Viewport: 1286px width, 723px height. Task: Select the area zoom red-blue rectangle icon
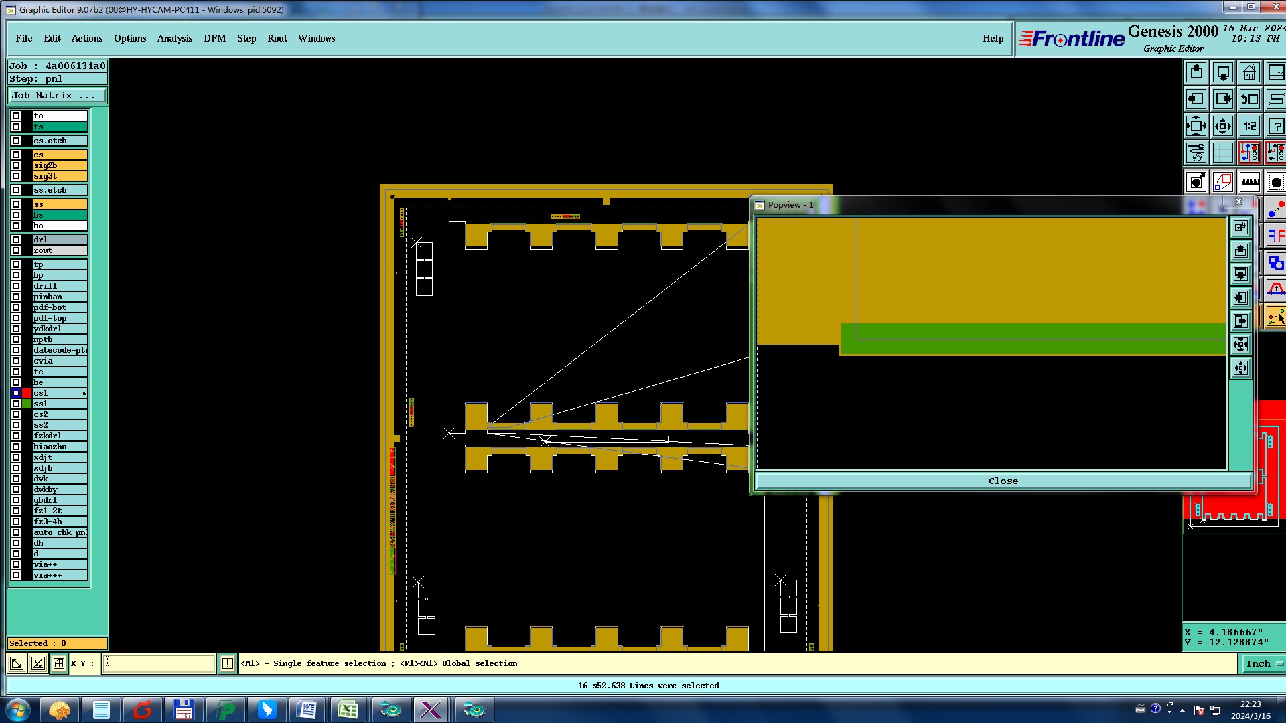(1223, 181)
